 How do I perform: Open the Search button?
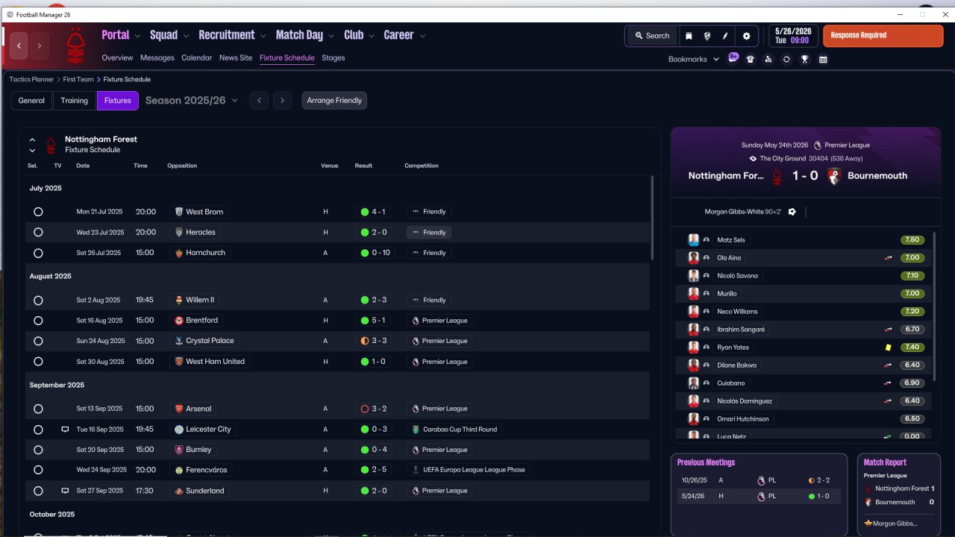(651, 36)
